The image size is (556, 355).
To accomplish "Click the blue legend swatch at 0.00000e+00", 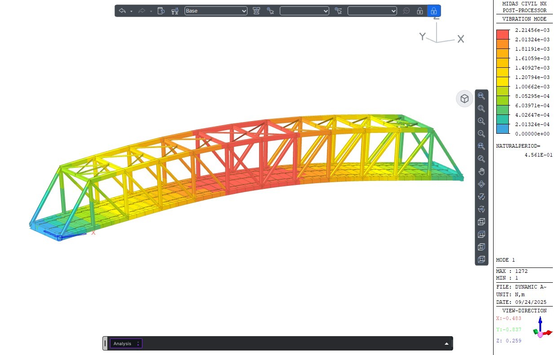I will (x=503, y=129).
